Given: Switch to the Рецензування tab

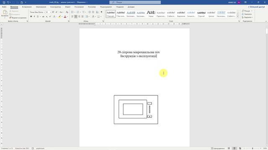Looking at the screenshot, I should 106,7.
